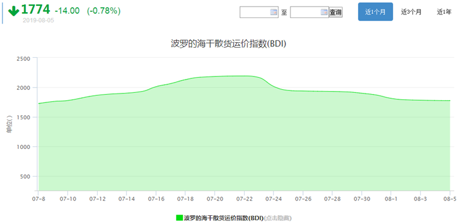This screenshot has width=458, height=223.
Task: Click legend label 波罗的海干散货运价指数(BDI)
Action: (224, 218)
